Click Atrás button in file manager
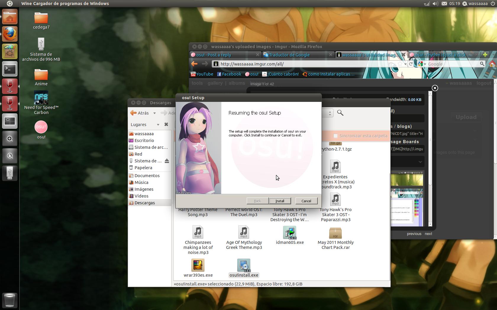 tap(140, 113)
